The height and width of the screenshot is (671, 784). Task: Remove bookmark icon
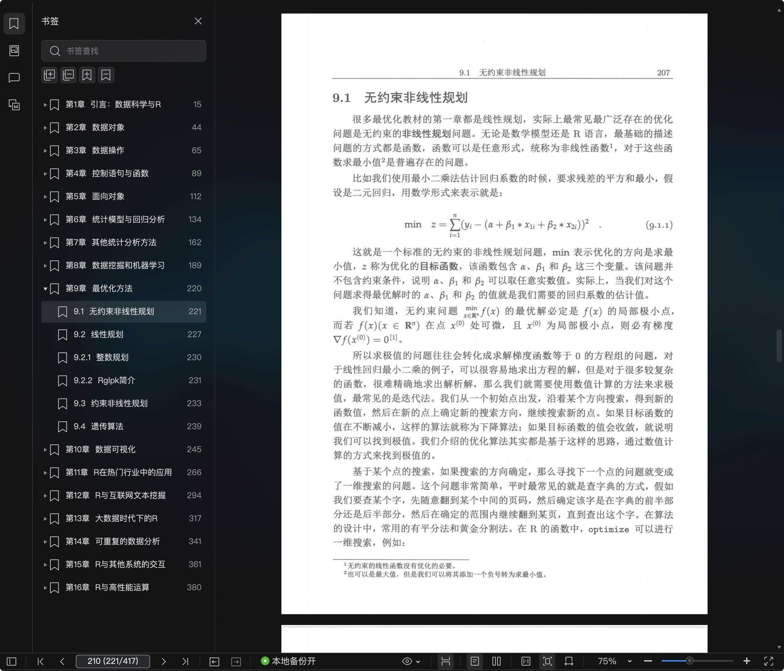point(106,75)
